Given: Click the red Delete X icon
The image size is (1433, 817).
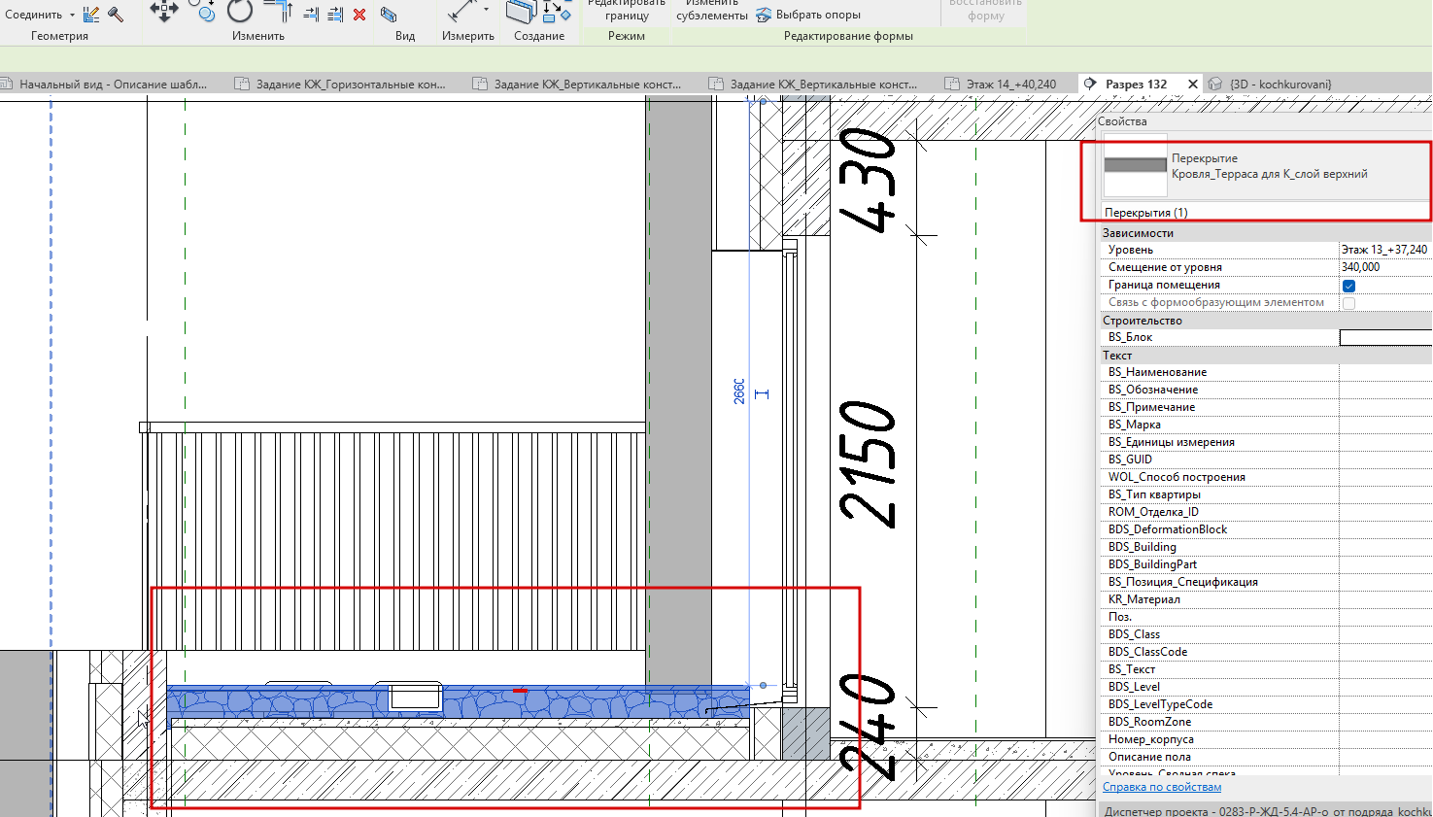Looking at the screenshot, I should pyautogui.click(x=359, y=15).
